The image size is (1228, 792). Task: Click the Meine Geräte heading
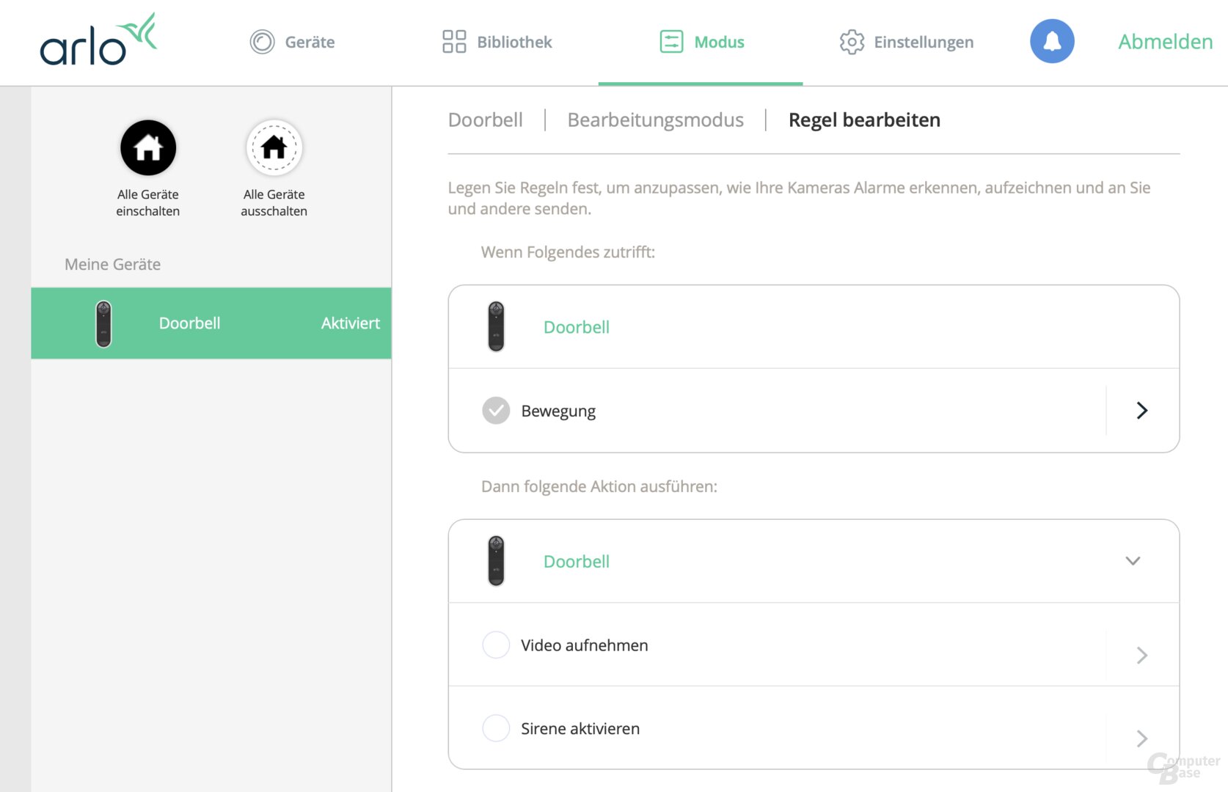(x=112, y=264)
